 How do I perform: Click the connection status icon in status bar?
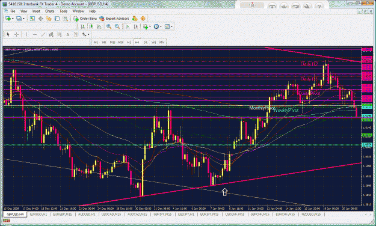pos(7,221)
